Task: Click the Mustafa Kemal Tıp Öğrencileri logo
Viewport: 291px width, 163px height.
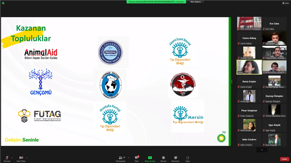Action: pos(110,118)
